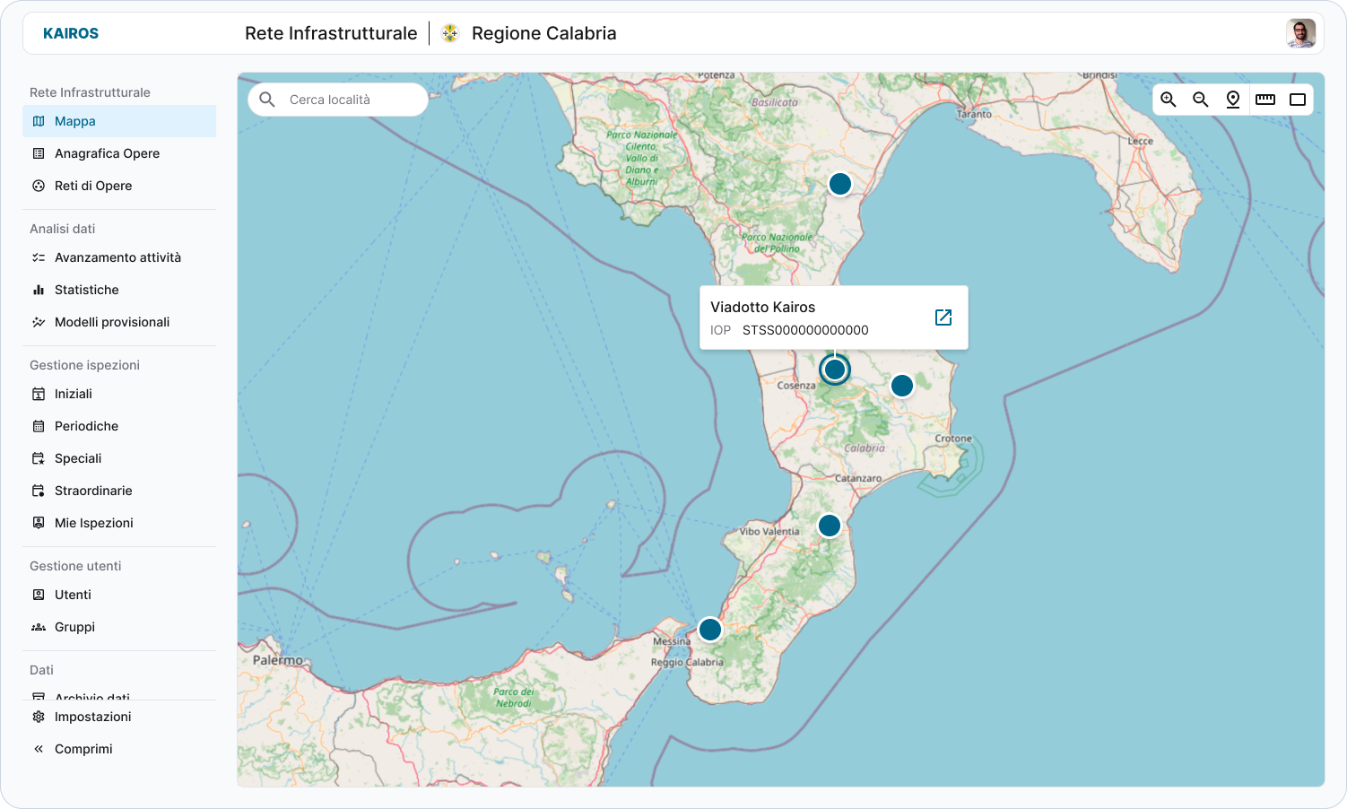Click the selected map marker near Cosenza

click(835, 370)
